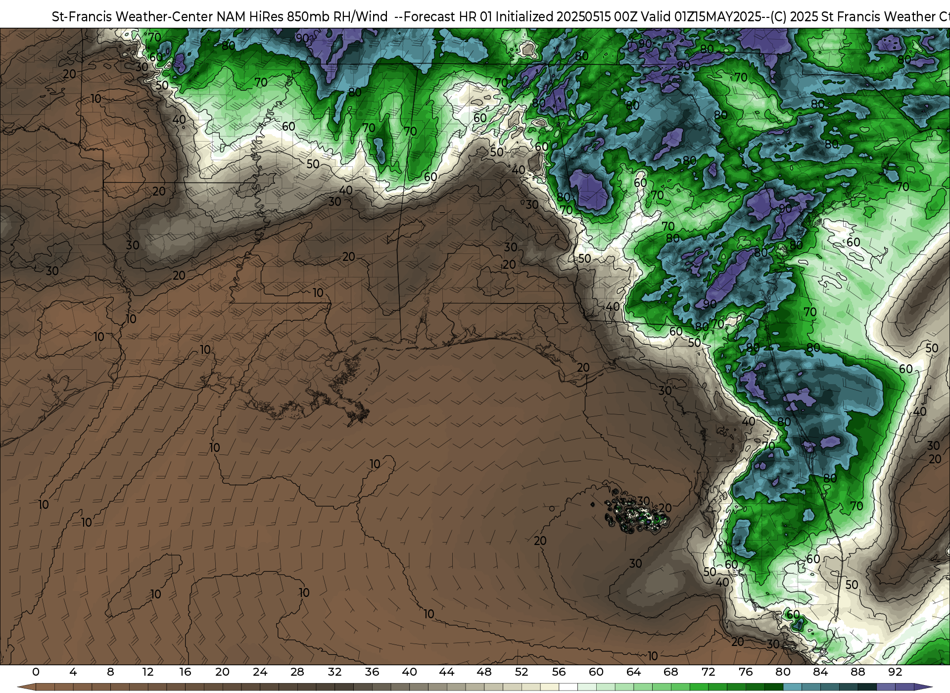The width and height of the screenshot is (950, 693).
Task: Click the colorbar tick label "44"
Action: (x=447, y=672)
